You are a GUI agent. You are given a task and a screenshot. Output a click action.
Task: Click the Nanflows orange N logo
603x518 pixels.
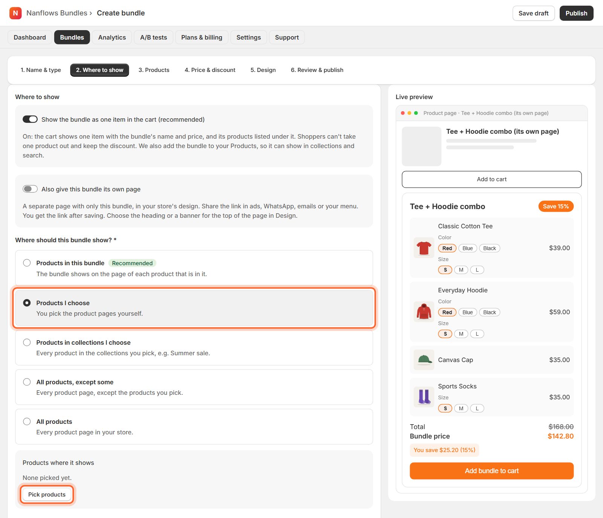pos(15,13)
